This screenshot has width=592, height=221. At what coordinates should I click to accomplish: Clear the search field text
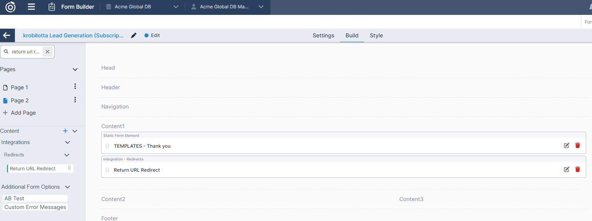pyautogui.click(x=47, y=52)
